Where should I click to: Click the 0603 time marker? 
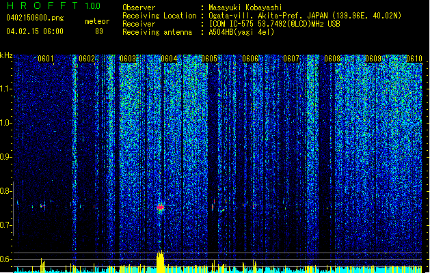click(x=128, y=59)
